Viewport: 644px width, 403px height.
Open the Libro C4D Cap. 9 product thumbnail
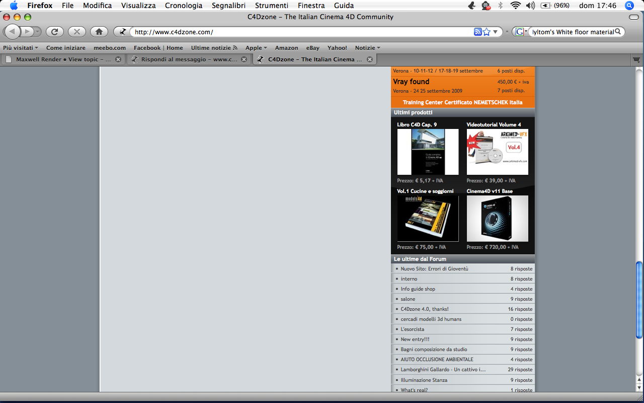[428, 152]
